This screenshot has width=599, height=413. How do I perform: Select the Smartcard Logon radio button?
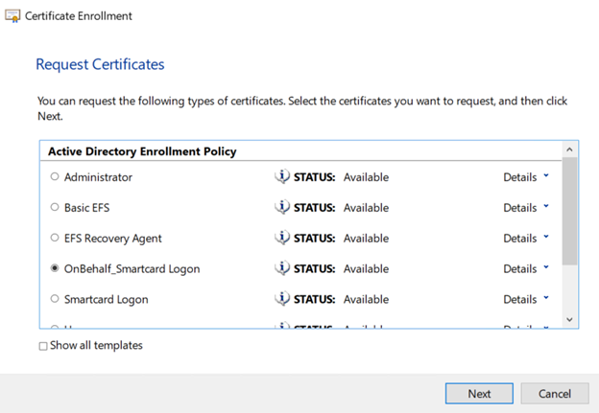pos(55,299)
